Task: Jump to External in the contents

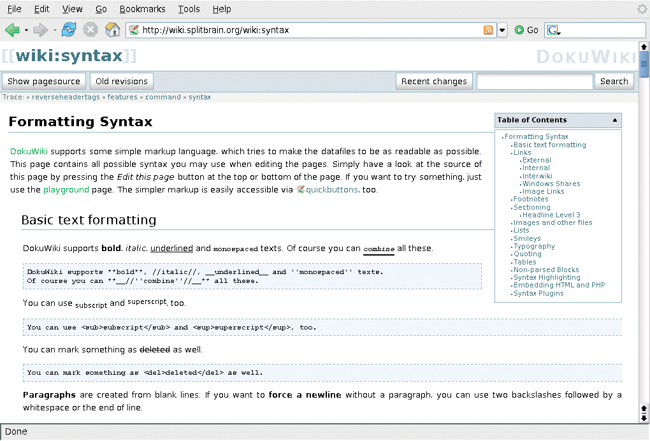Action: (x=537, y=160)
